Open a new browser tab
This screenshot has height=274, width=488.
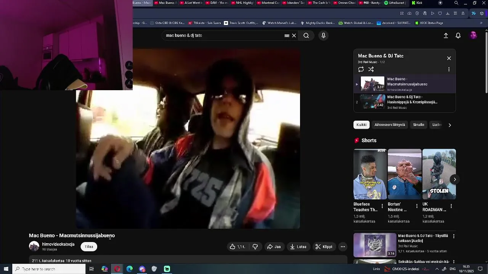[x=440, y=3]
